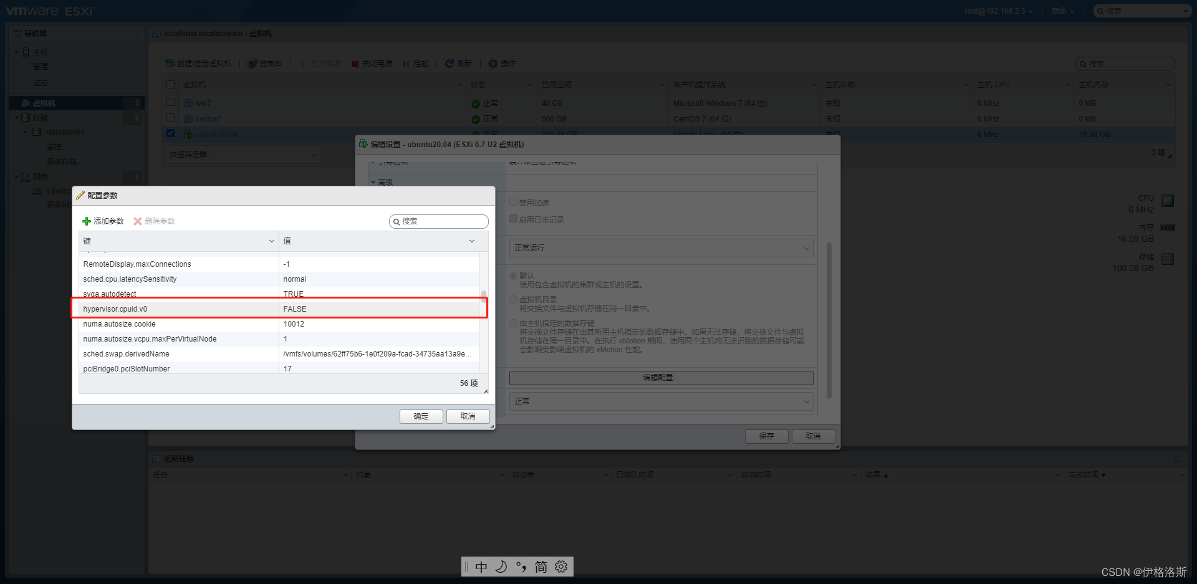
Task: Select the 虚拟机目录 radio button
Action: tap(514, 299)
